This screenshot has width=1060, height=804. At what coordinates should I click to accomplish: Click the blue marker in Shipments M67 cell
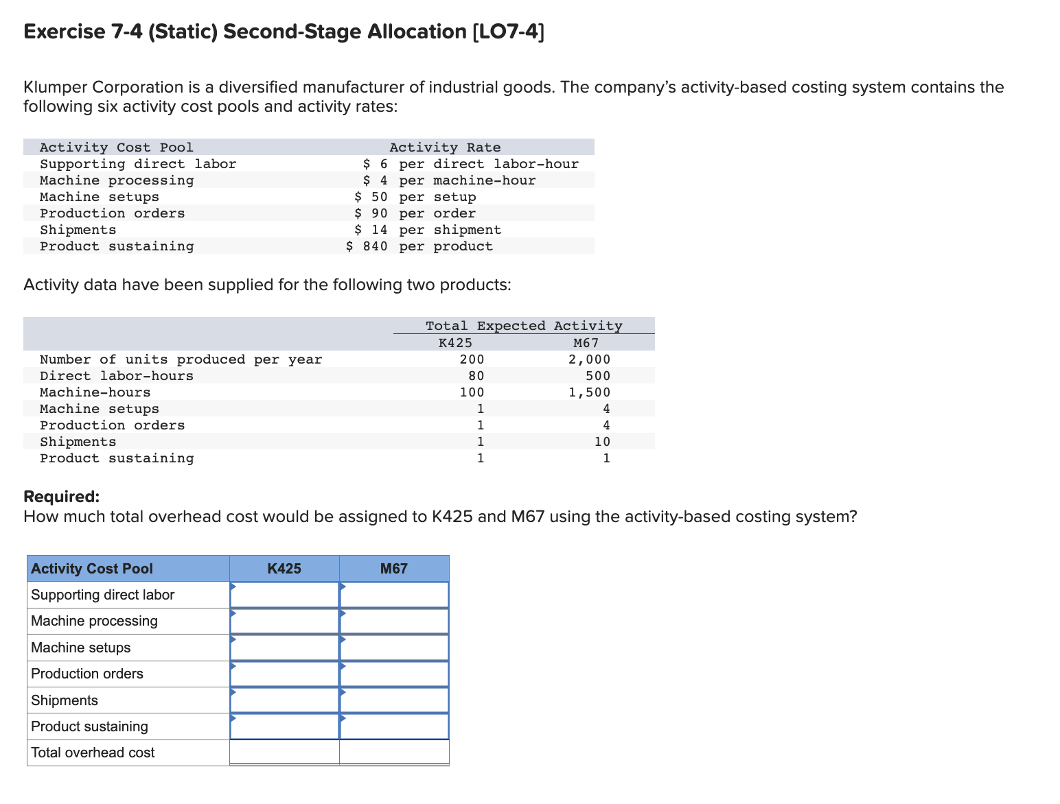click(343, 692)
